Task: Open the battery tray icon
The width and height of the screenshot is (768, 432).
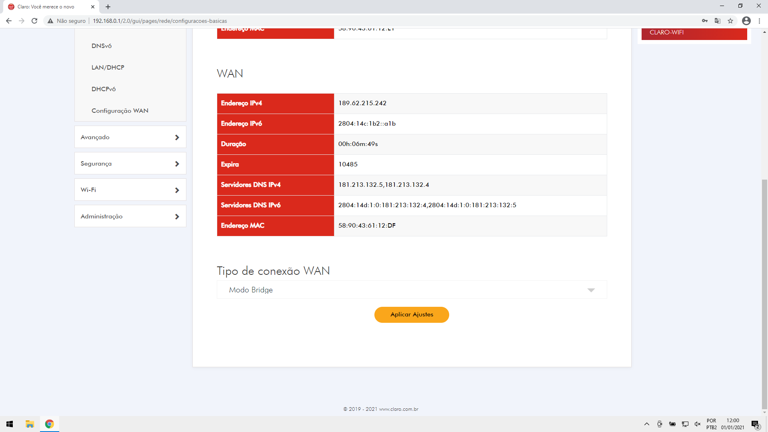Action: (672, 424)
